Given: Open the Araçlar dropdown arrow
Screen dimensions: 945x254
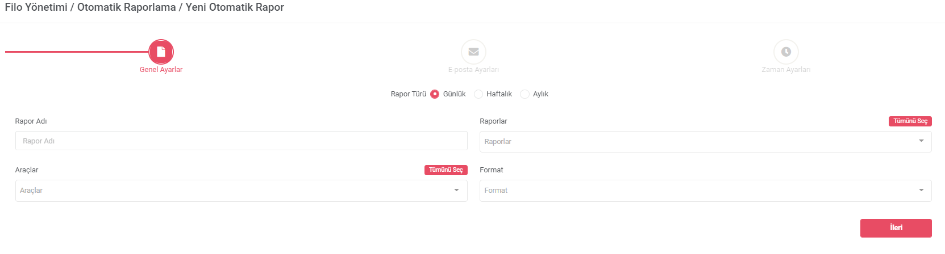Looking at the screenshot, I should pyautogui.click(x=456, y=190).
